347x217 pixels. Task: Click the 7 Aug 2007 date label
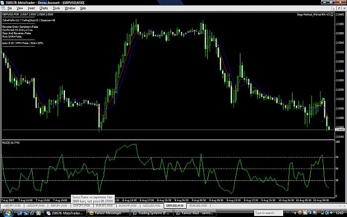[8, 200]
